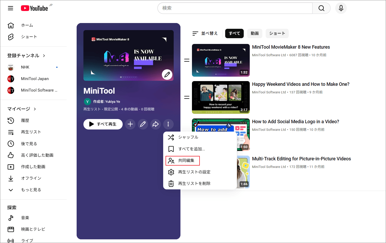Click the playlist cover thumbnail image
This screenshot has height=243, width=386.
[128, 55]
